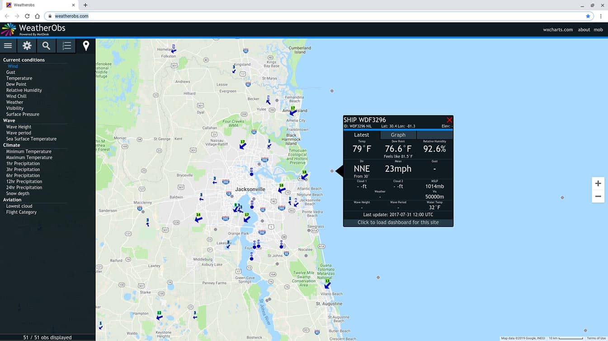Open the observations list view icon
The width and height of the screenshot is (608, 341).
click(66, 46)
